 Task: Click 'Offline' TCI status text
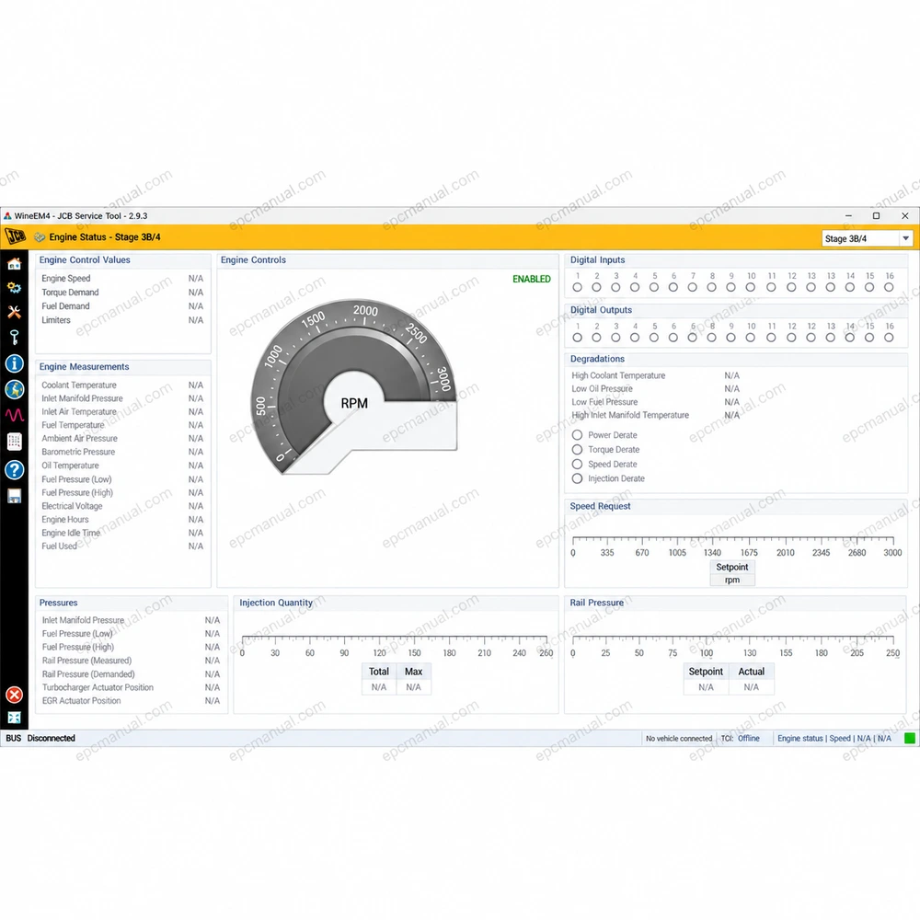click(x=749, y=738)
